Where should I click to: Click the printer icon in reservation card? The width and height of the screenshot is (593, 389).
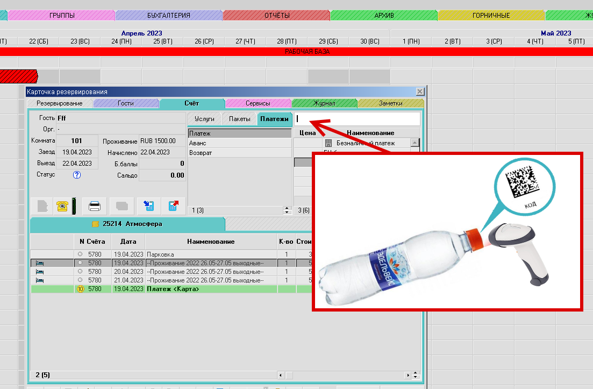coord(95,206)
